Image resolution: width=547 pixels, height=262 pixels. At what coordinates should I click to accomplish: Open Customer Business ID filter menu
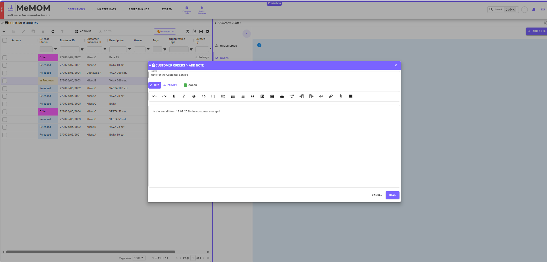pos(105,49)
